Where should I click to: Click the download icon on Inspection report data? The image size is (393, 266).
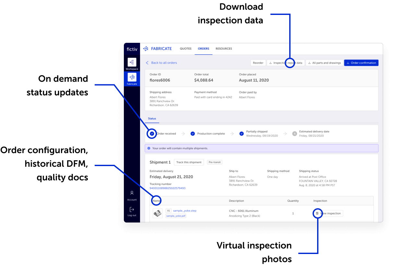pos(270,63)
